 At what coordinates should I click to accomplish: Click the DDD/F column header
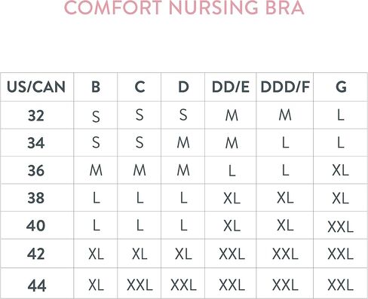pyautogui.click(x=285, y=87)
